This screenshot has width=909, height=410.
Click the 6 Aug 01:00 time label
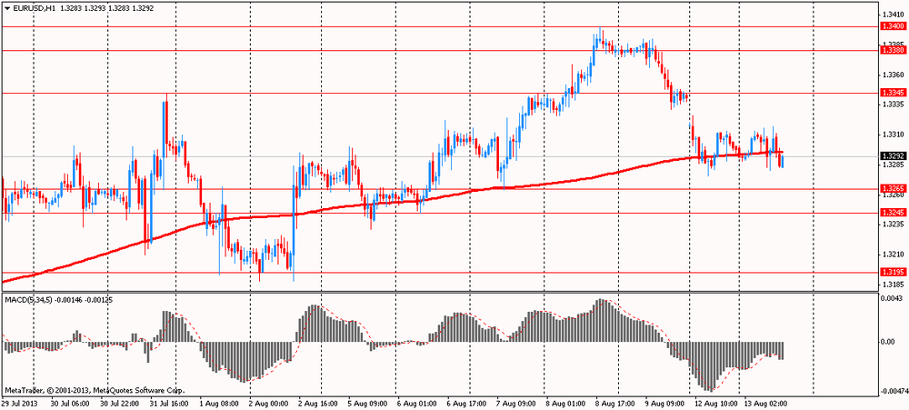415,403
